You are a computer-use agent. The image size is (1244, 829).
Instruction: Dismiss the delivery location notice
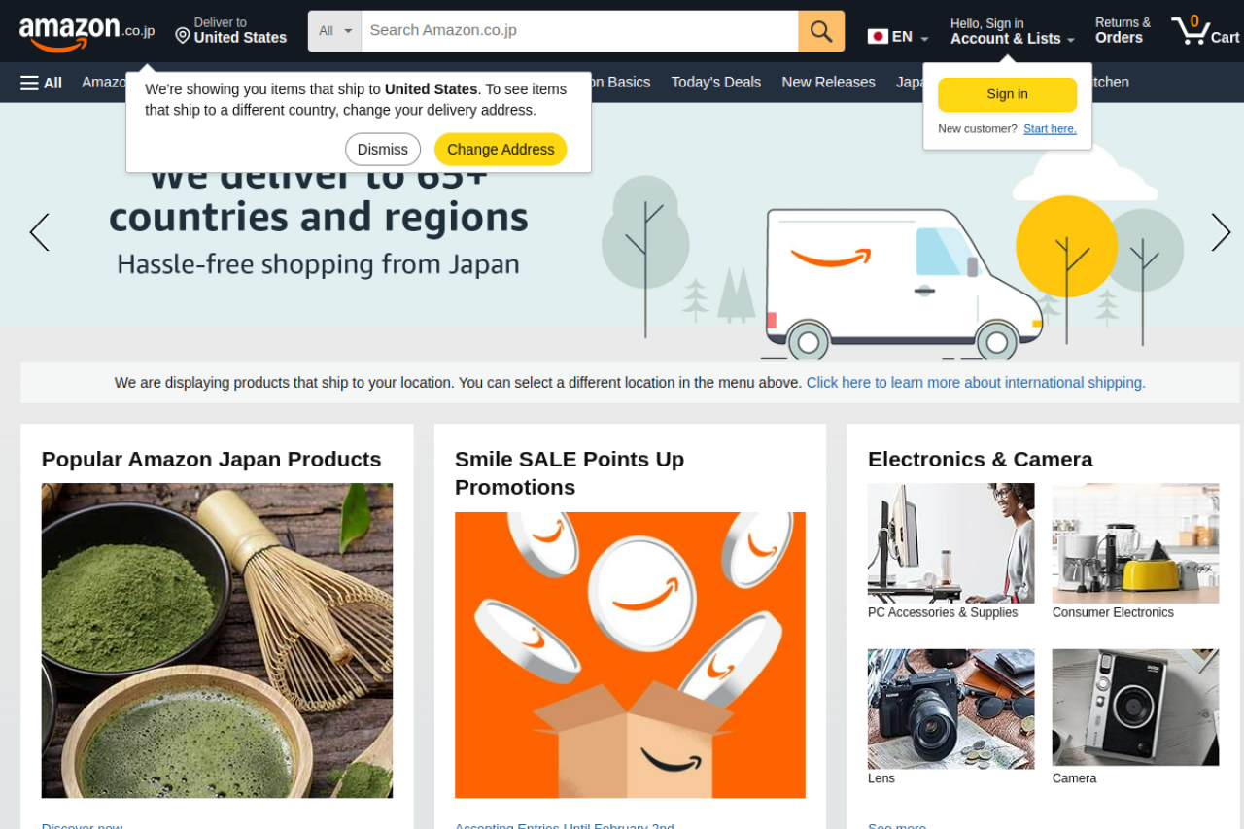[382, 150]
